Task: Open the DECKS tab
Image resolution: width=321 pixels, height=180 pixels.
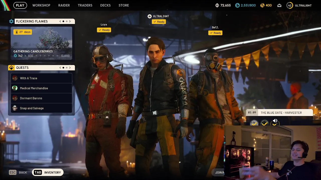Action: 105,5
